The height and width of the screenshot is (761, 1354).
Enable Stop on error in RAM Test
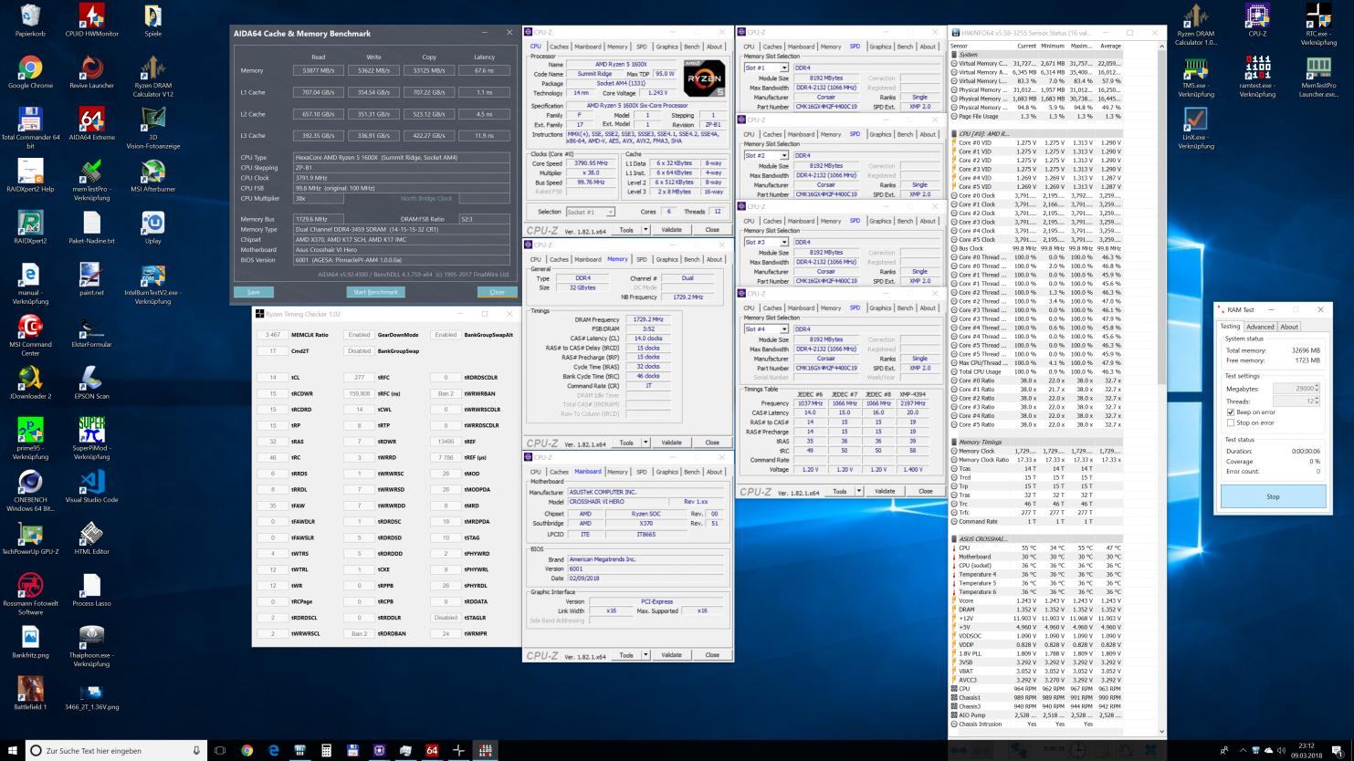(x=1231, y=422)
